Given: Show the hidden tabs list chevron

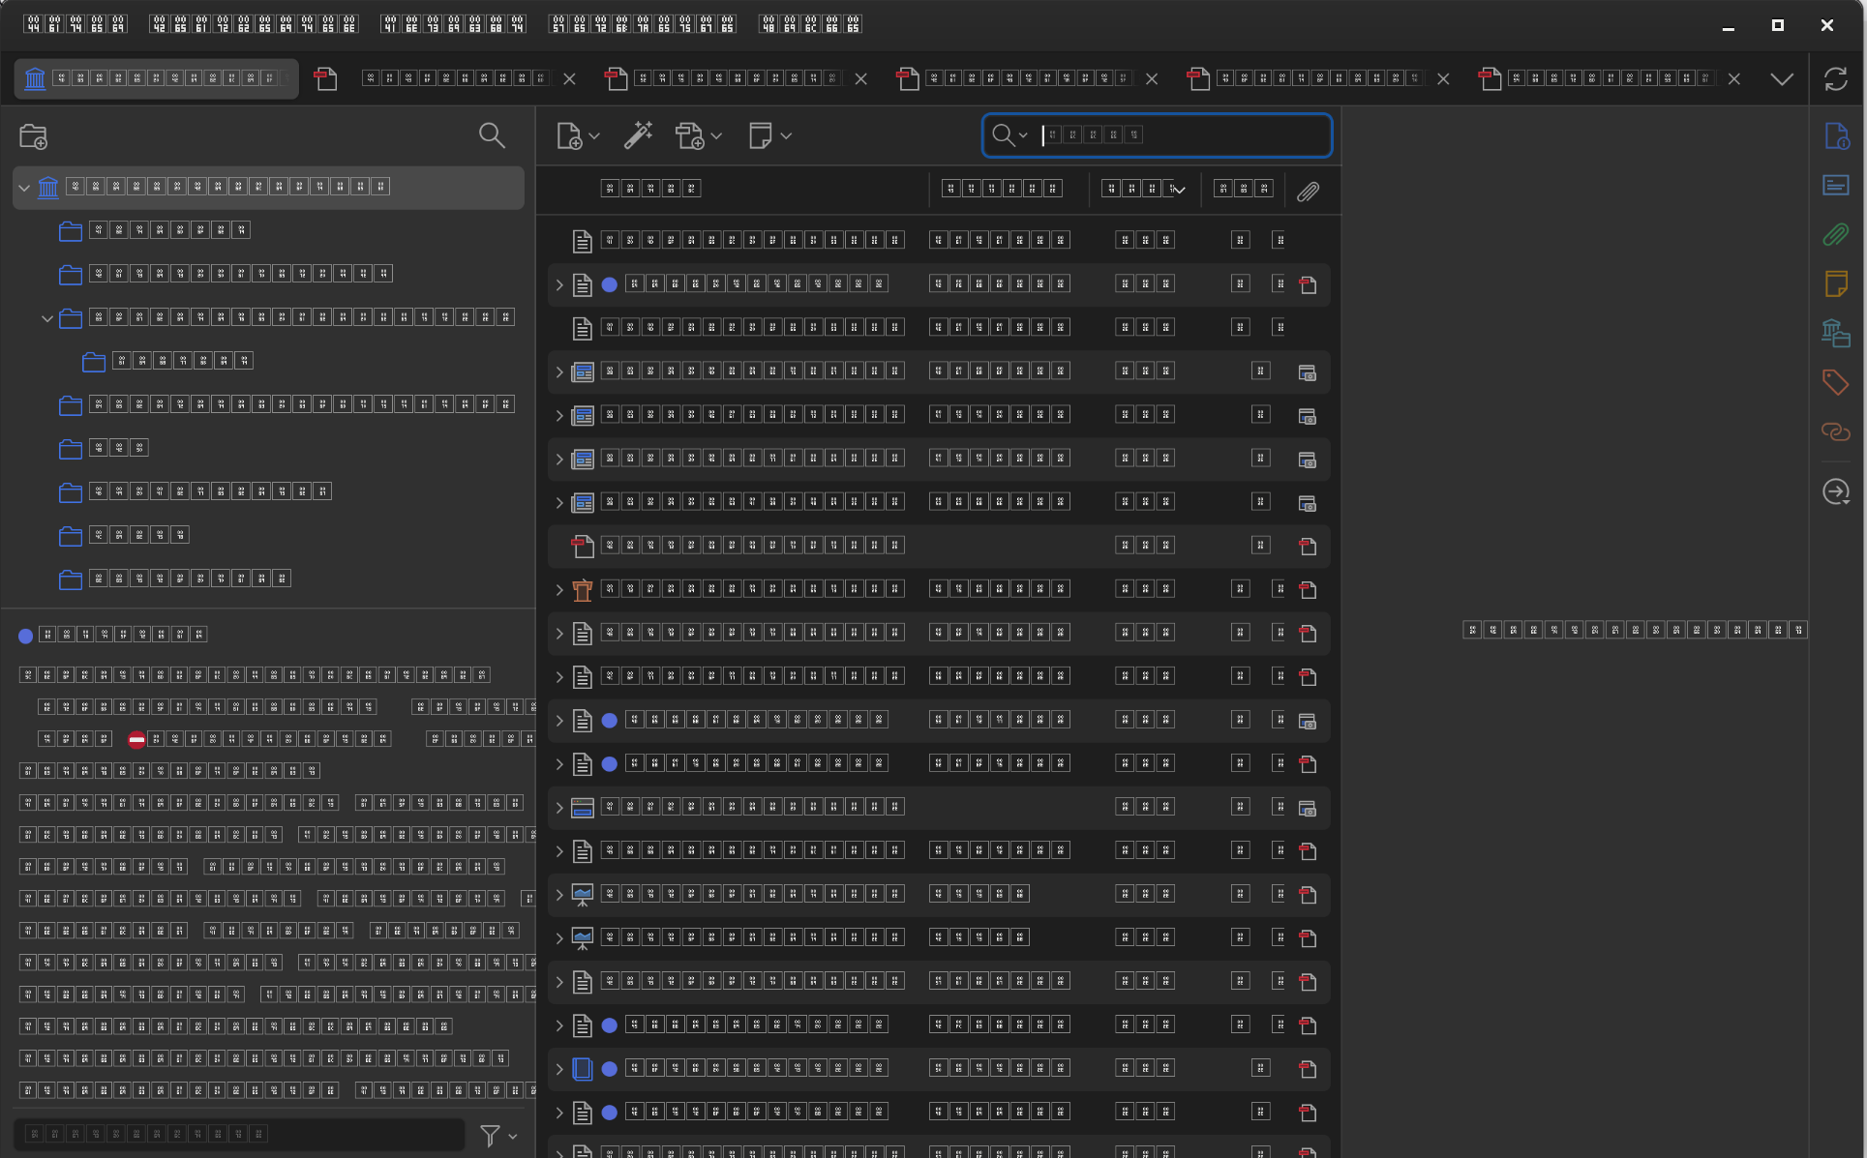Looking at the screenshot, I should (1781, 79).
